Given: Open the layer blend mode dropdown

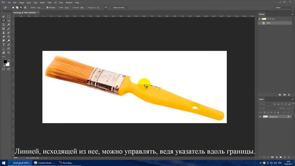Looking at the screenshot, I should coord(267,108).
